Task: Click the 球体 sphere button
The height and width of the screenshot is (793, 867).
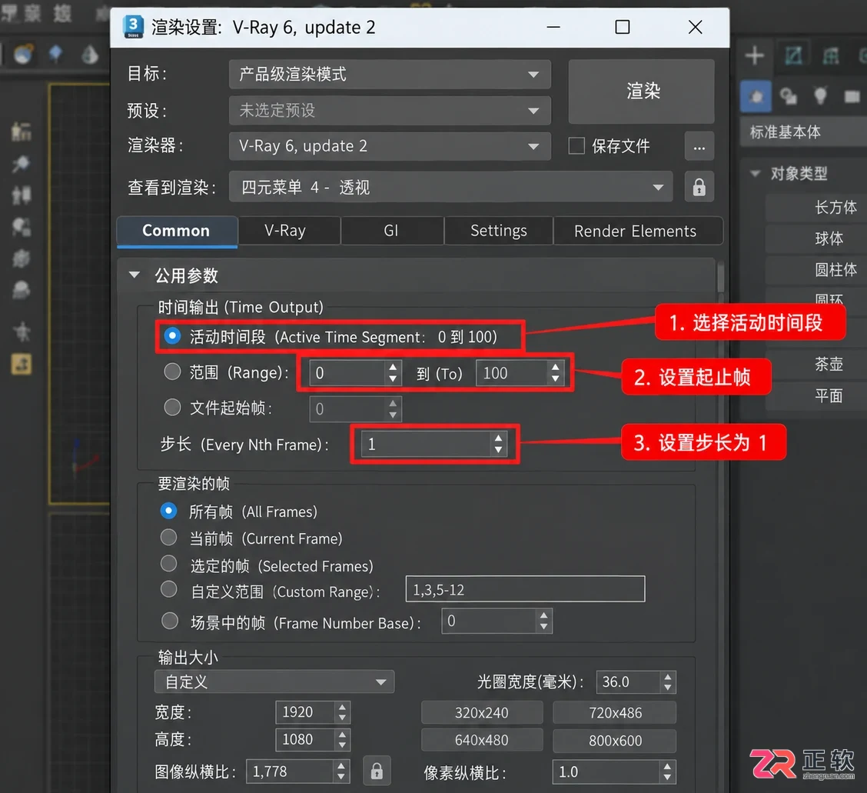Action: [x=817, y=238]
